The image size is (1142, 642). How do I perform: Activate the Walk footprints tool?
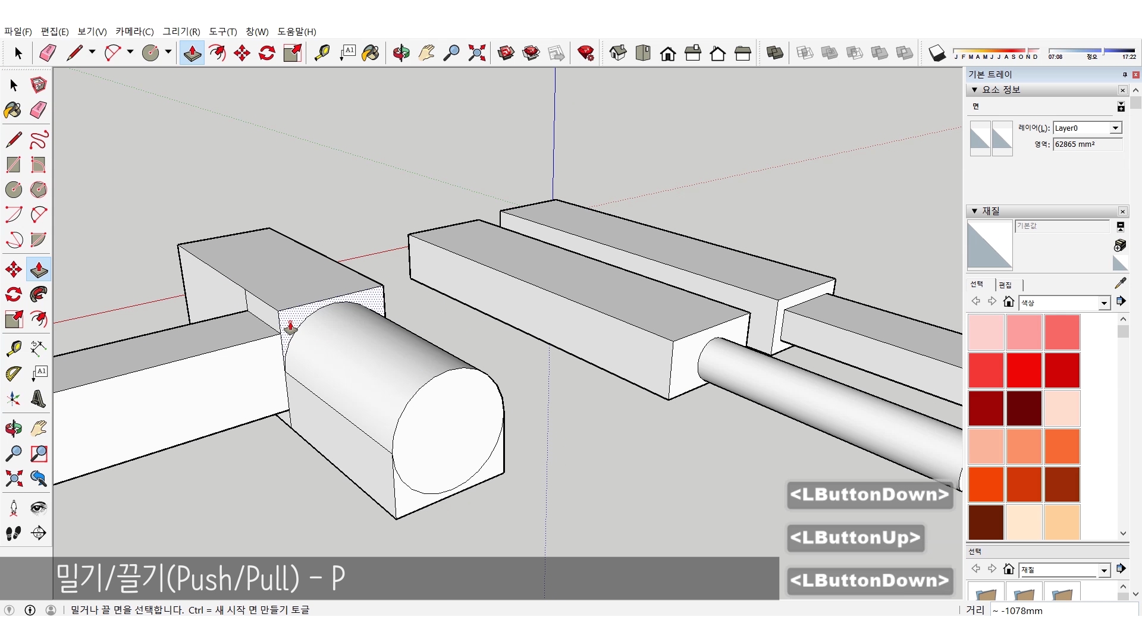[13, 533]
